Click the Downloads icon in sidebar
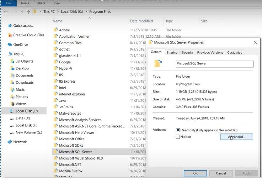 click(12, 83)
